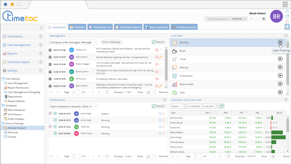Collapse the left sidebar panel
291x164 pixels.
(41, 28)
